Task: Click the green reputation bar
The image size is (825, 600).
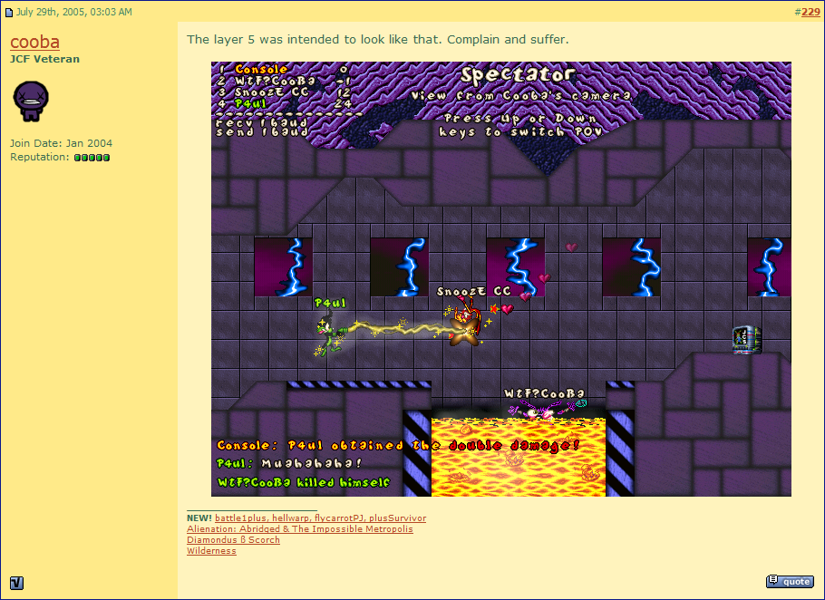Action: [92, 157]
